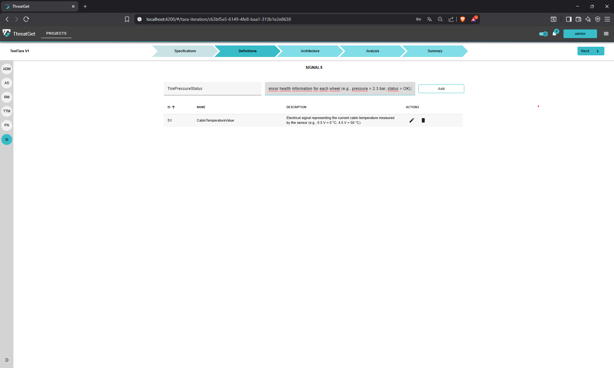Open the admin user menu

tap(580, 34)
